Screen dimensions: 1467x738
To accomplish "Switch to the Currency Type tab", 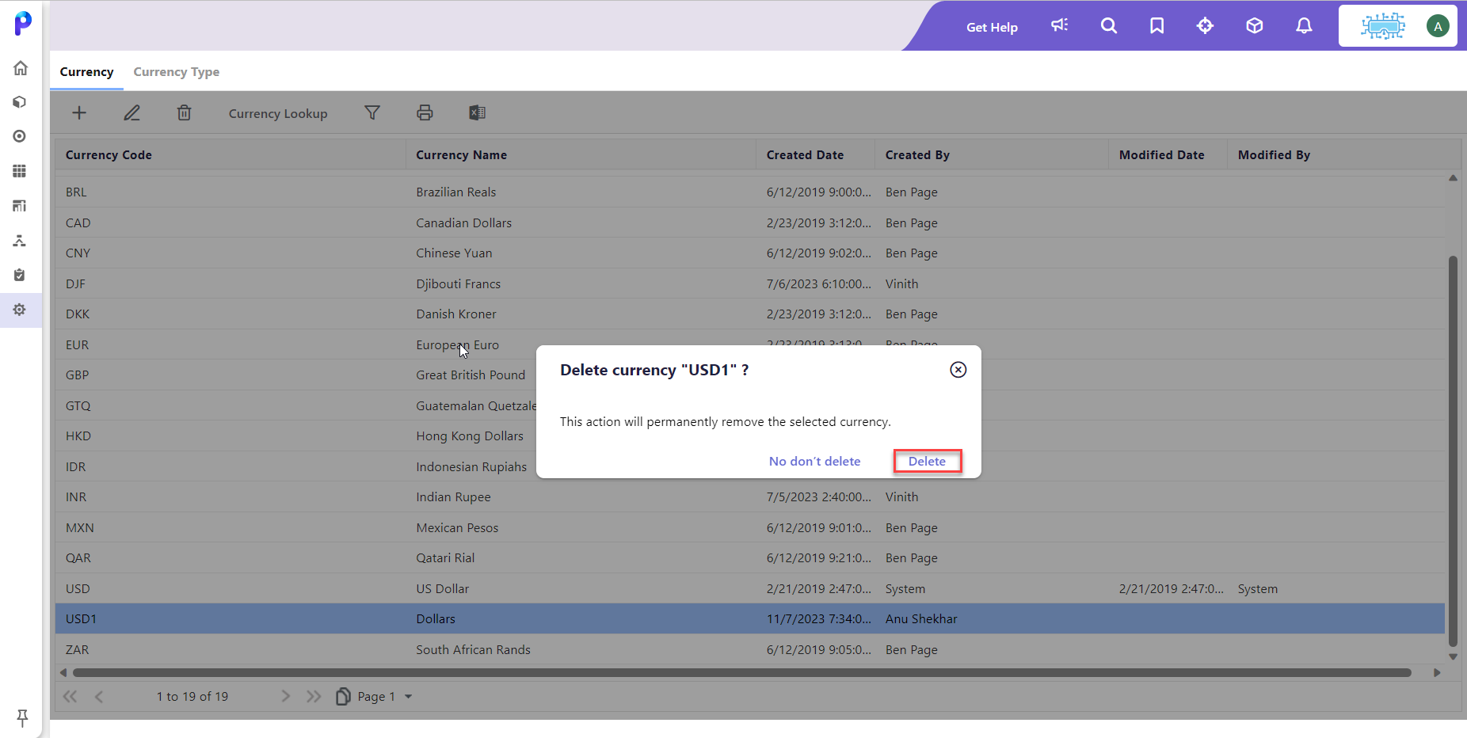I will coord(177,71).
